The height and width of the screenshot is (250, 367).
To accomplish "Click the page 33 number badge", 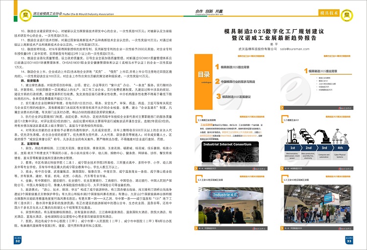I will (349, 240).
